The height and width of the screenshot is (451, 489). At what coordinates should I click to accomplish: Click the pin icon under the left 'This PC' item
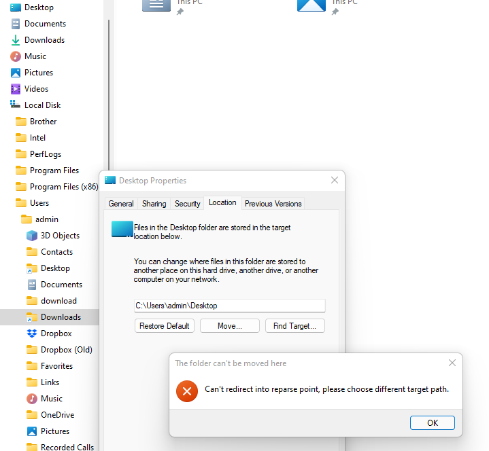180,12
